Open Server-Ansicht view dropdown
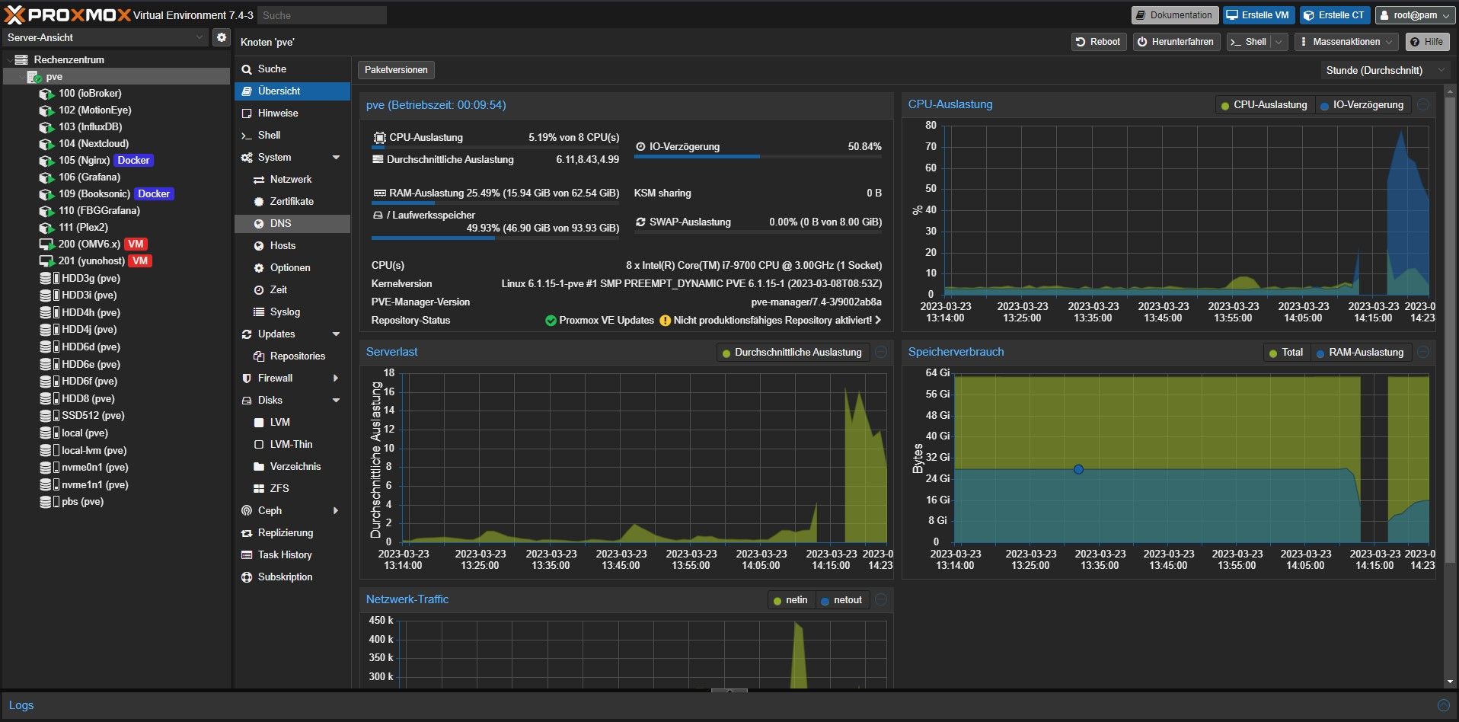Viewport: 1459px width, 722px height. 105,37
